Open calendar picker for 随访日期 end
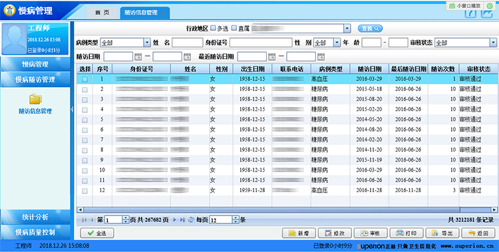The width and height of the screenshot is (499, 252). click(187, 57)
